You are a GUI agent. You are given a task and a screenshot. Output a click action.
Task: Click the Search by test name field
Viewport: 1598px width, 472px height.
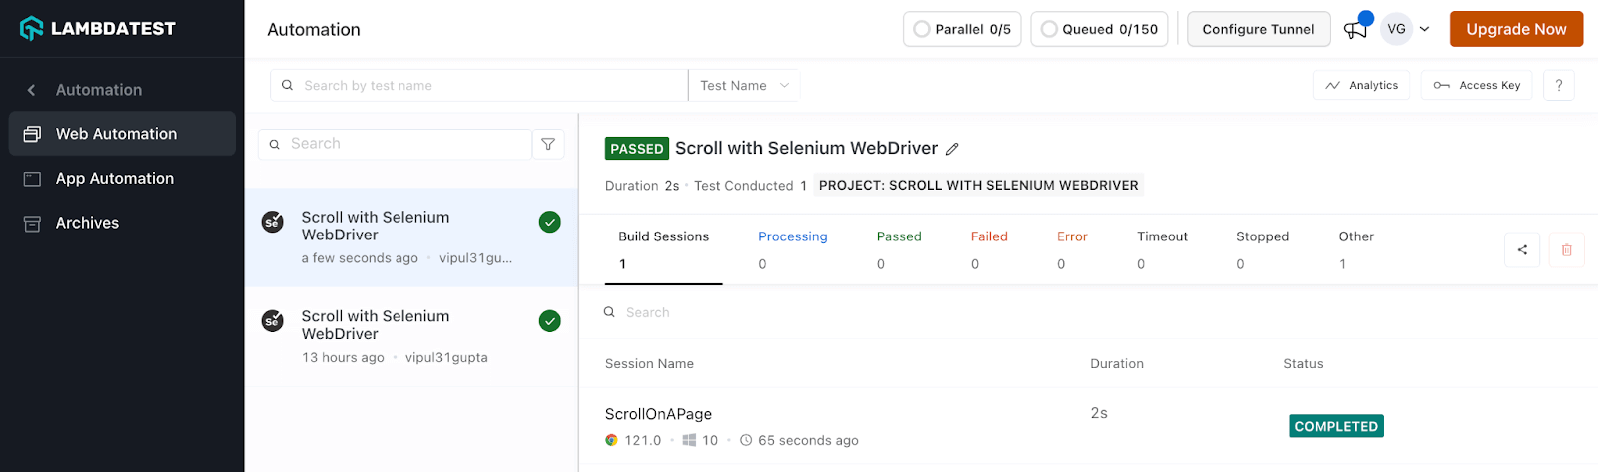(479, 86)
